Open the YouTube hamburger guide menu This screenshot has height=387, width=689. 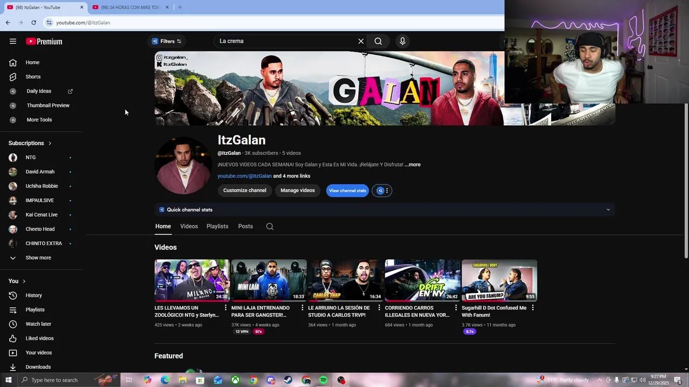click(x=13, y=41)
